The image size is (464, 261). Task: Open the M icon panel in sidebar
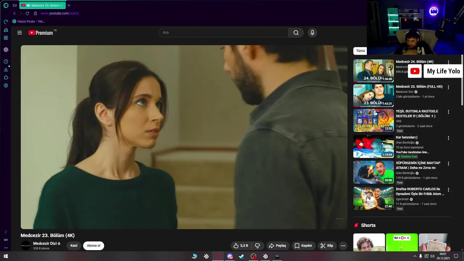click(6, 38)
